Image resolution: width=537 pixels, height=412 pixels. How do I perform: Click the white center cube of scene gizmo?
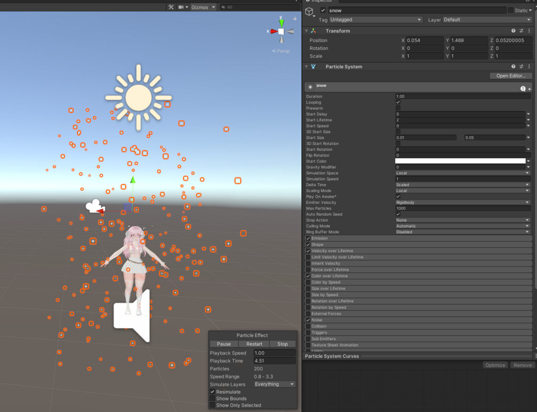[281, 32]
